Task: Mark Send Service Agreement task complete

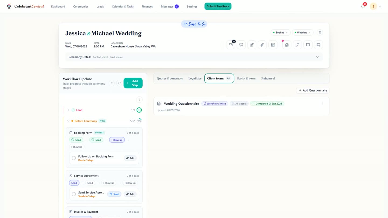Action: point(74,194)
